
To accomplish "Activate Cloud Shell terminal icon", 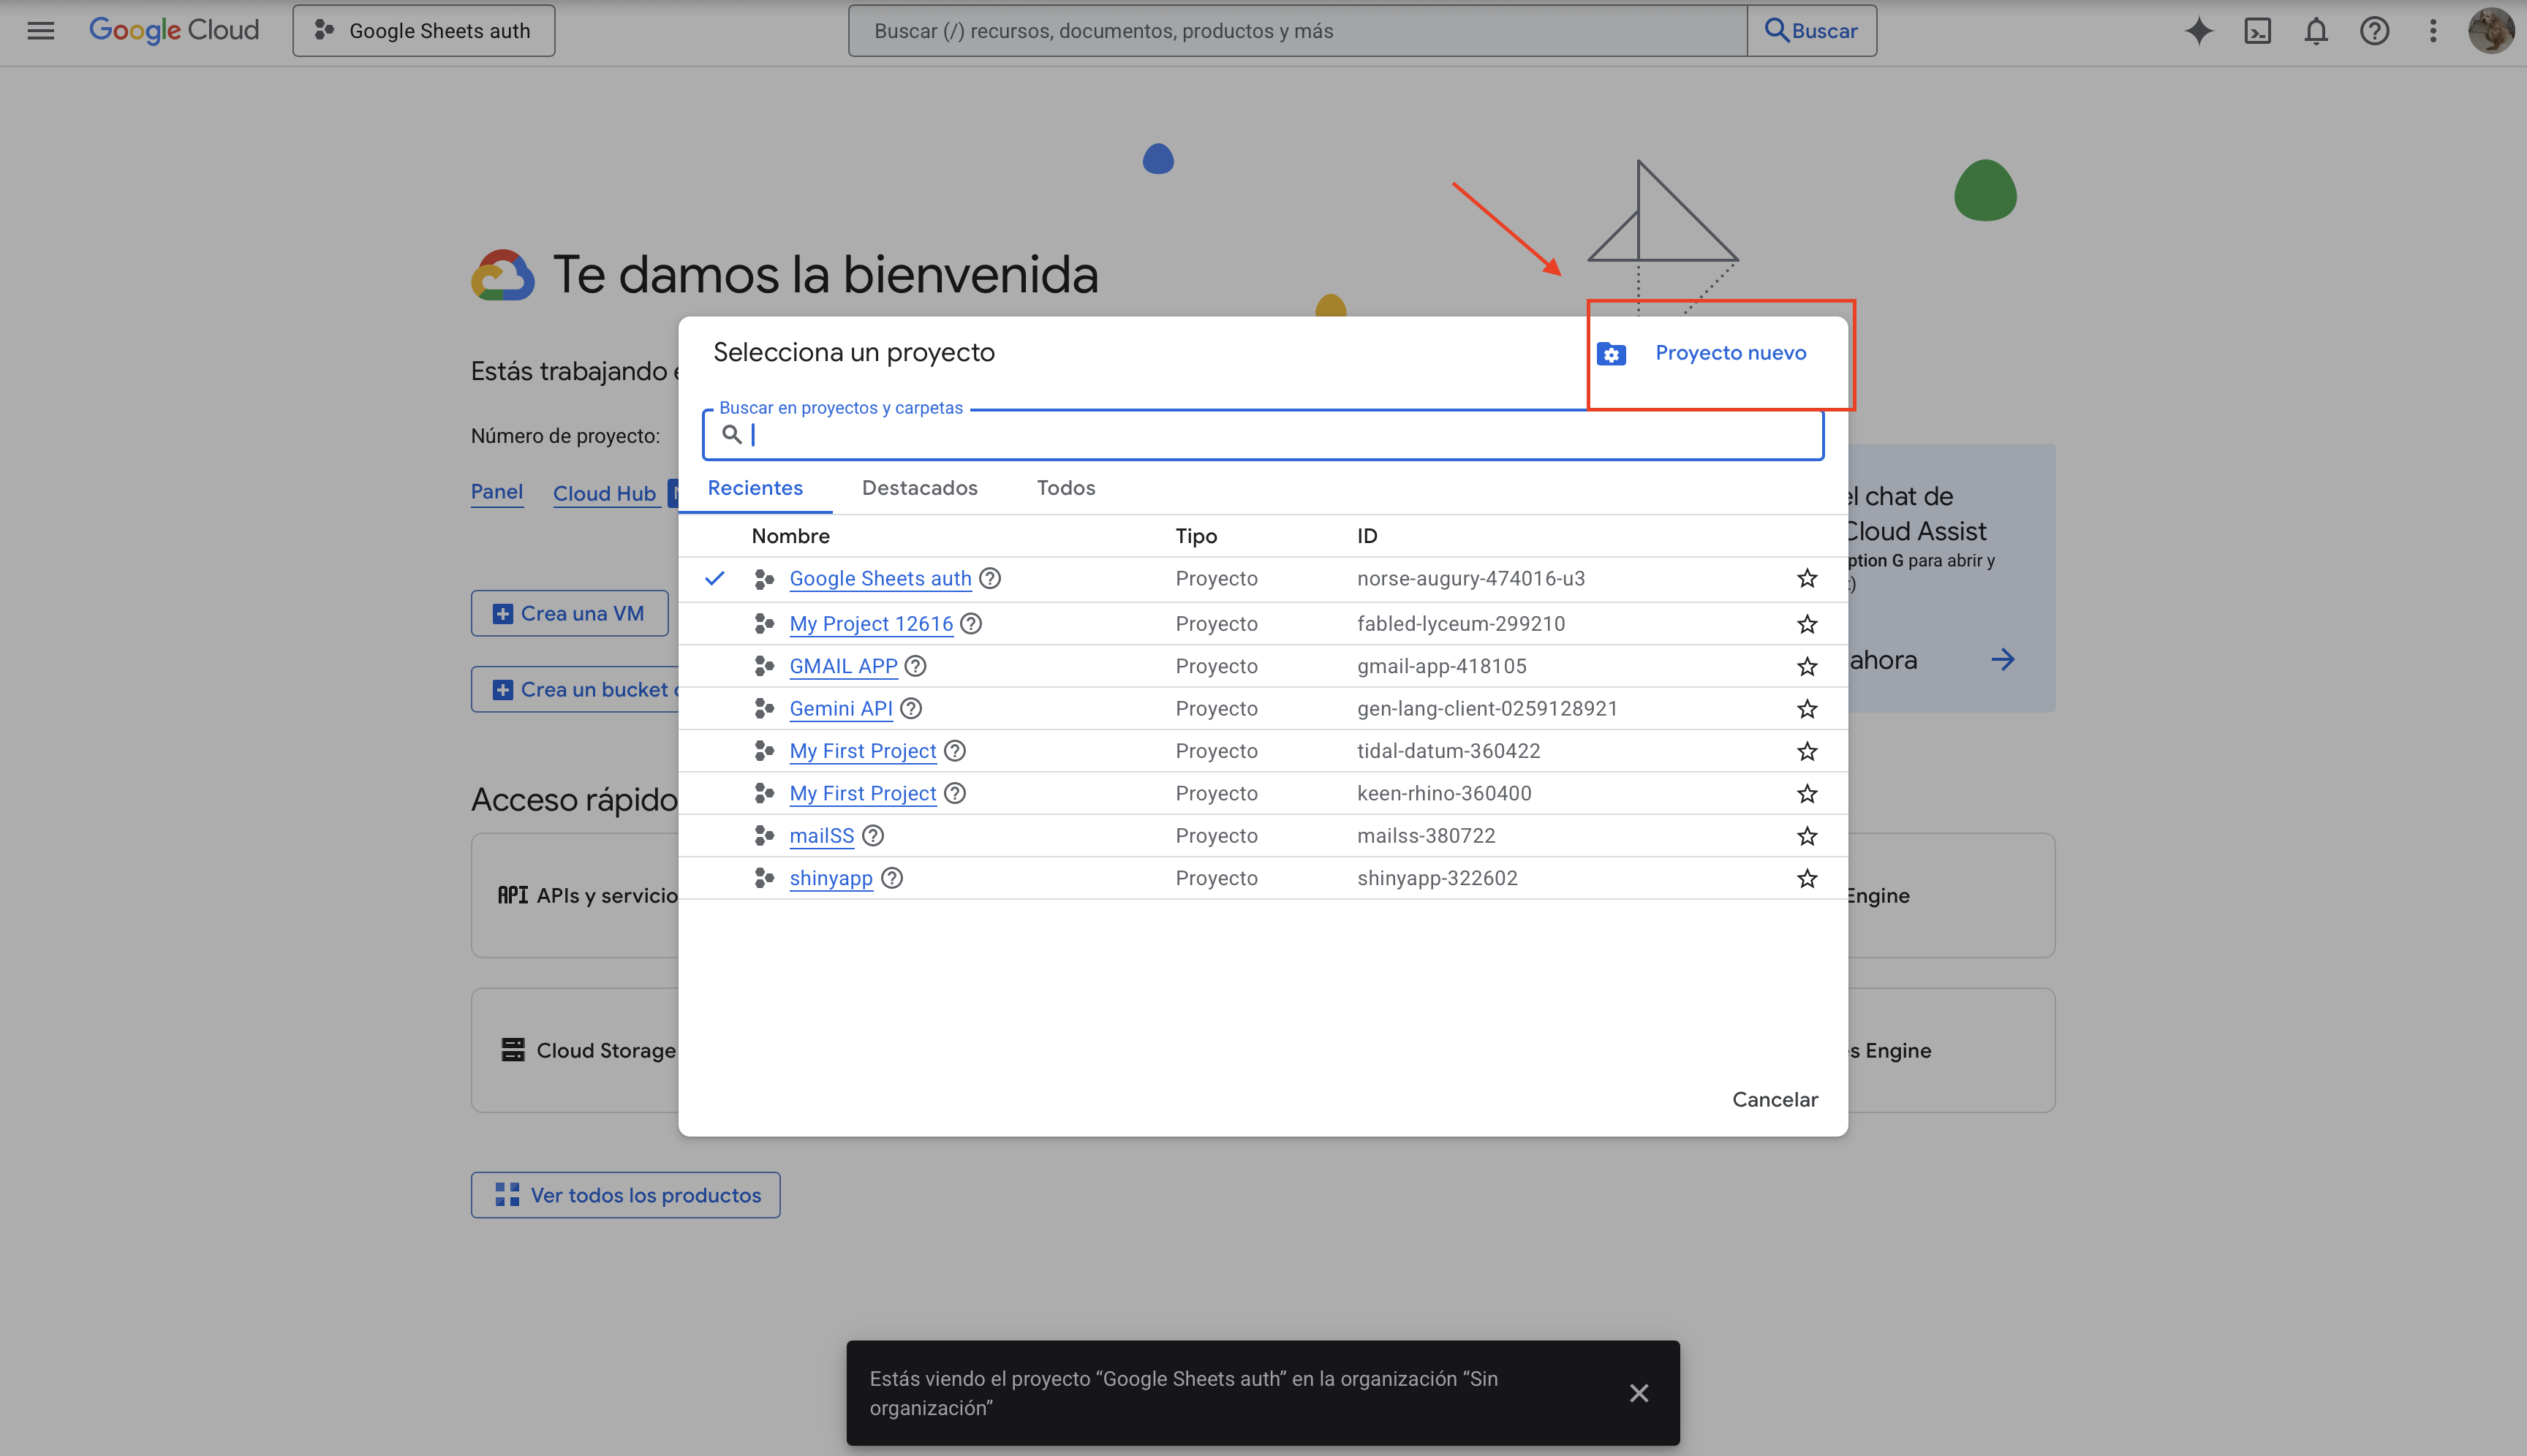I will click(2257, 31).
